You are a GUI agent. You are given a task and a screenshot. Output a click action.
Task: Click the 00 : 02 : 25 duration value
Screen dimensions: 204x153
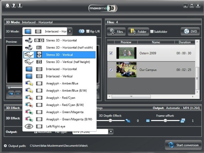click(184, 70)
